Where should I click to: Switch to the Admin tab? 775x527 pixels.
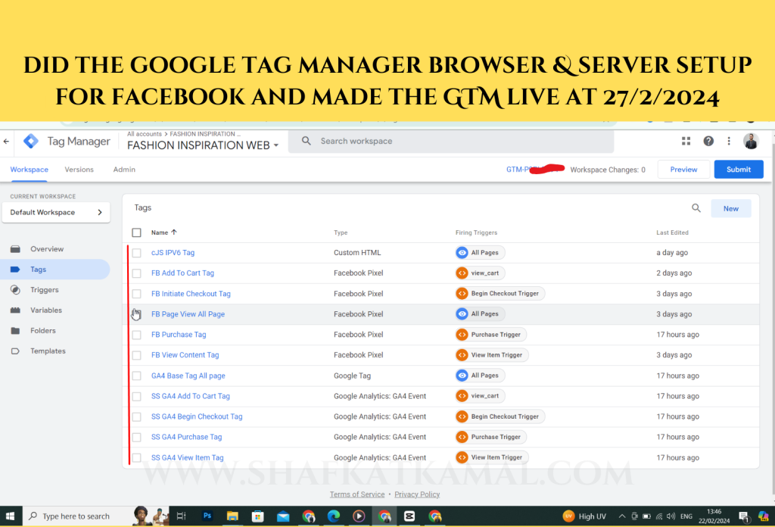pos(124,170)
